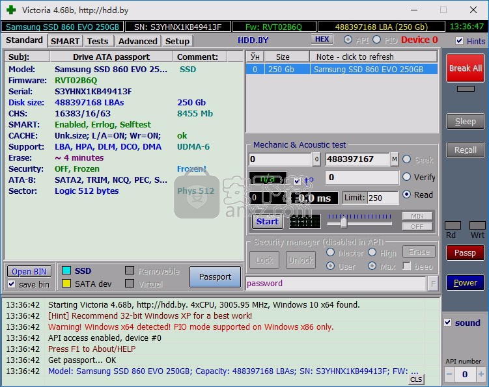This screenshot has height=387, width=489.
Task: Clear the log with CLS button
Action: pyautogui.click(x=416, y=379)
